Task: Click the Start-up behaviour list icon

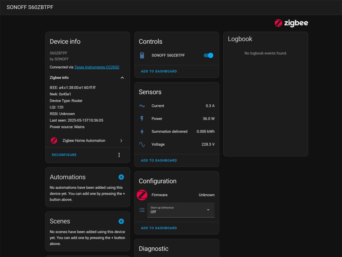Action: pyautogui.click(x=142, y=210)
